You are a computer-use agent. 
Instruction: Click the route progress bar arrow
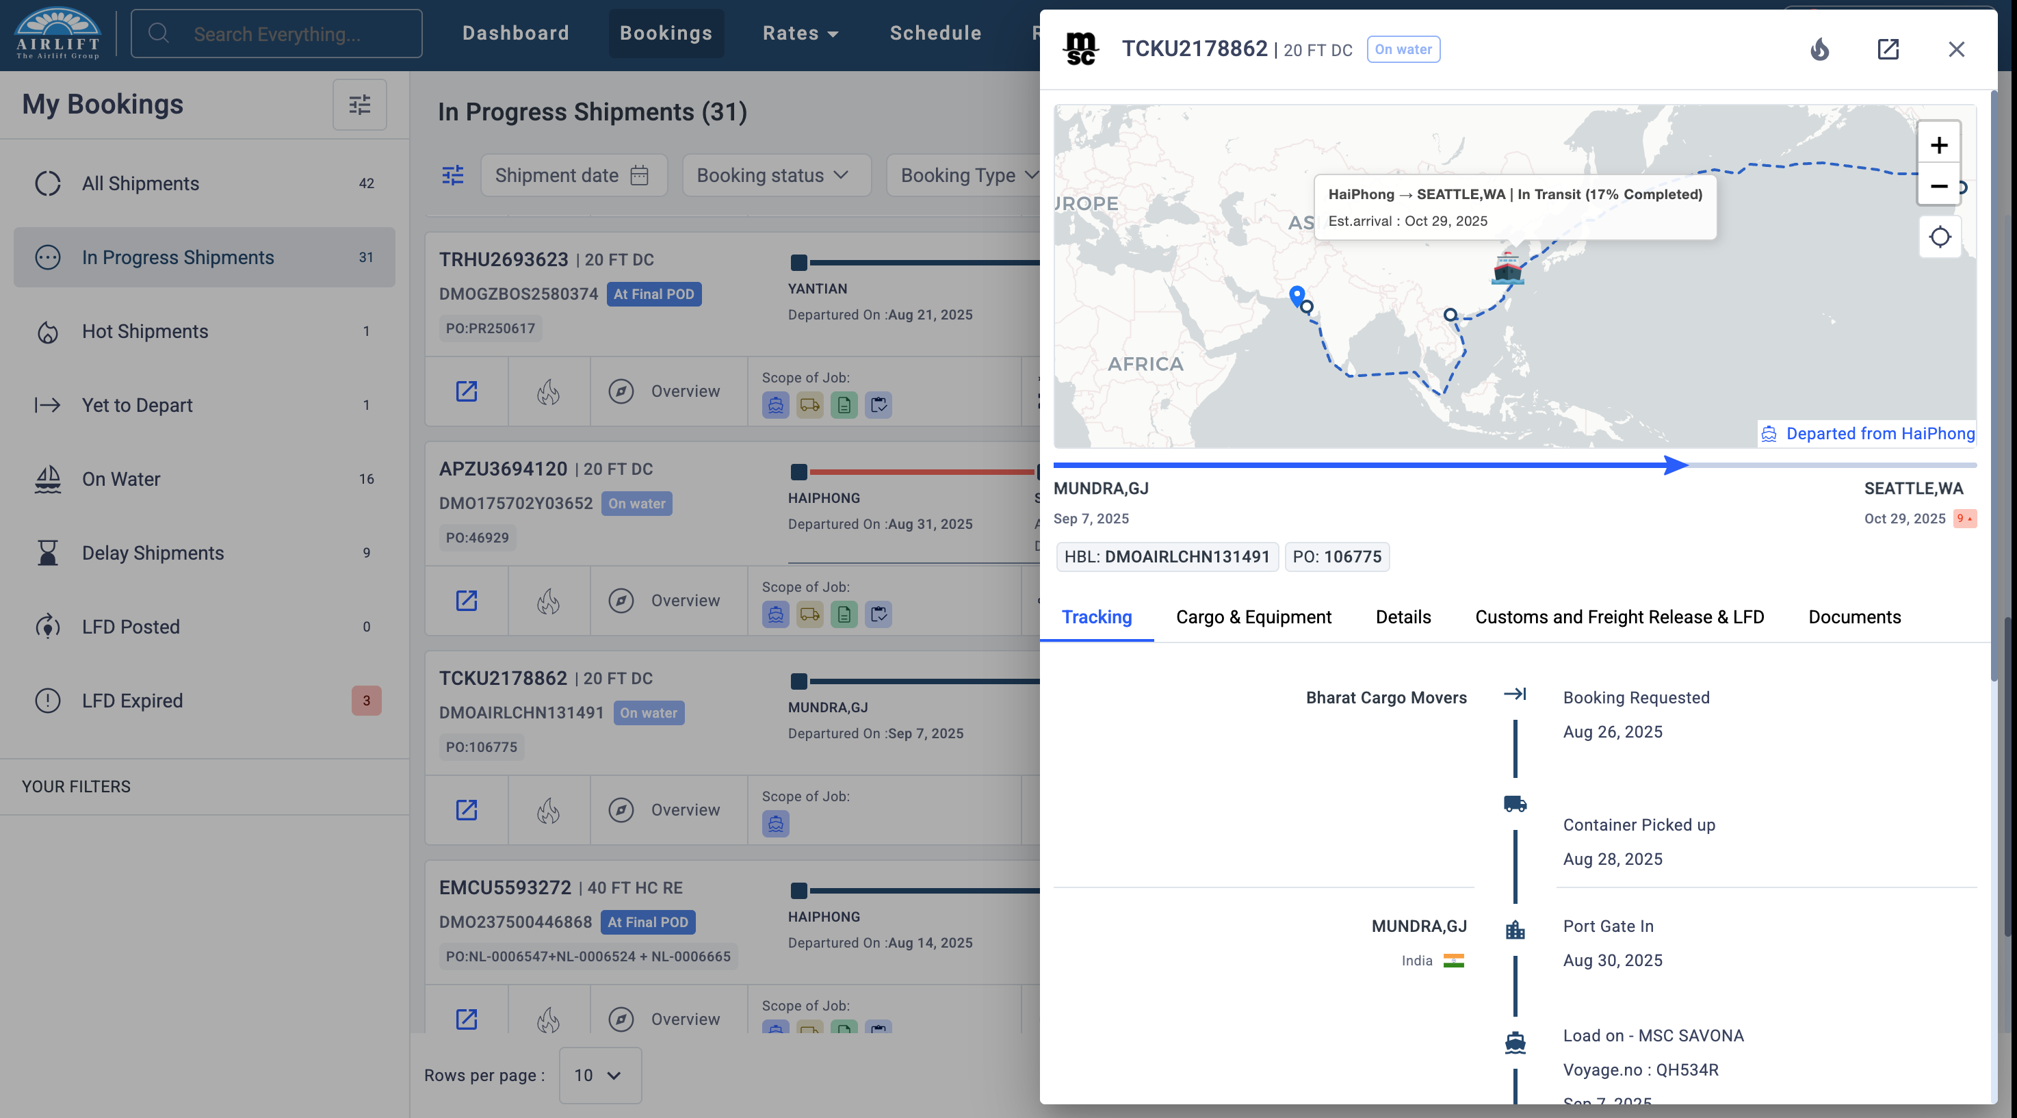1675,465
